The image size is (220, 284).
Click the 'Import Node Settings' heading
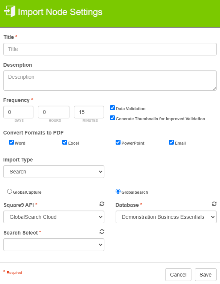pyautogui.click(x=60, y=12)
